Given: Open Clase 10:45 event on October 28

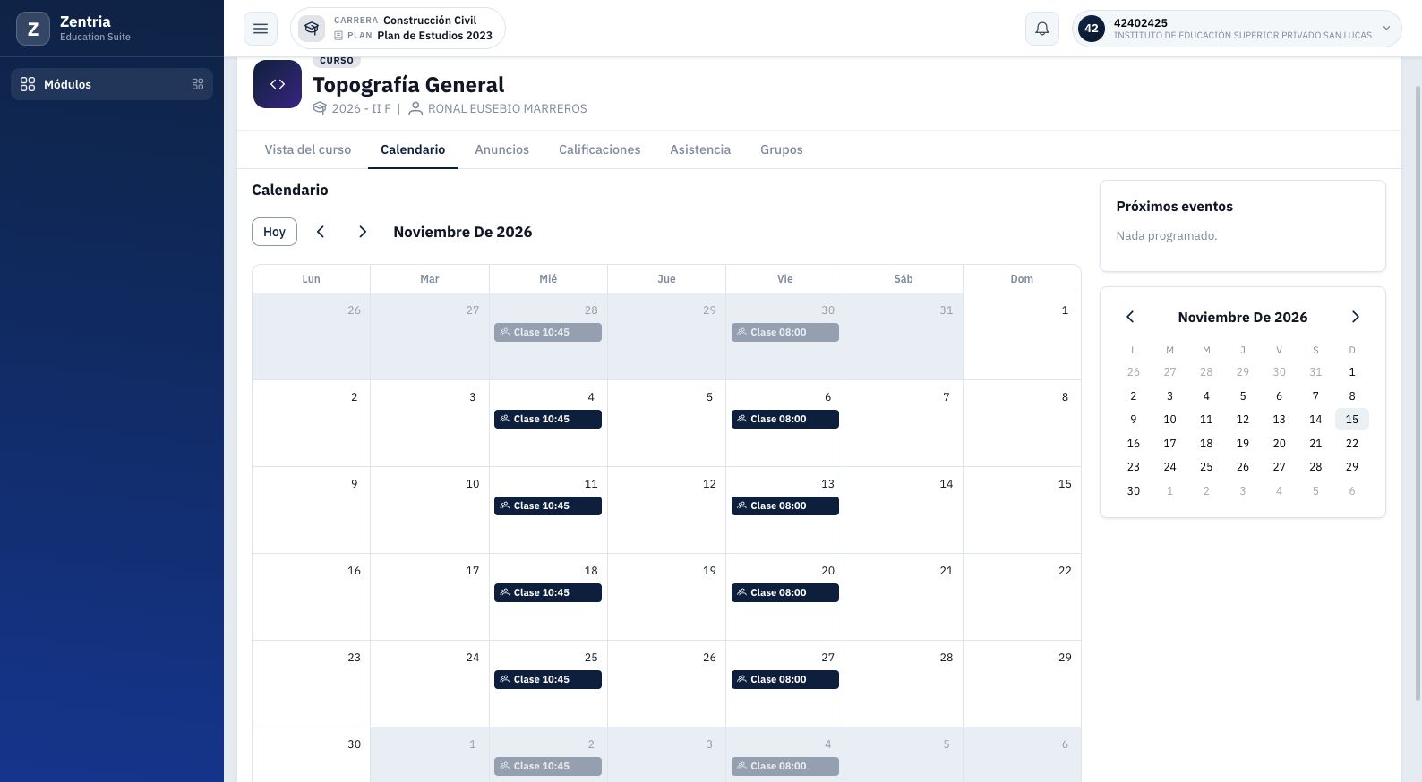Looking at the screenshot, I should pos(548,332).
